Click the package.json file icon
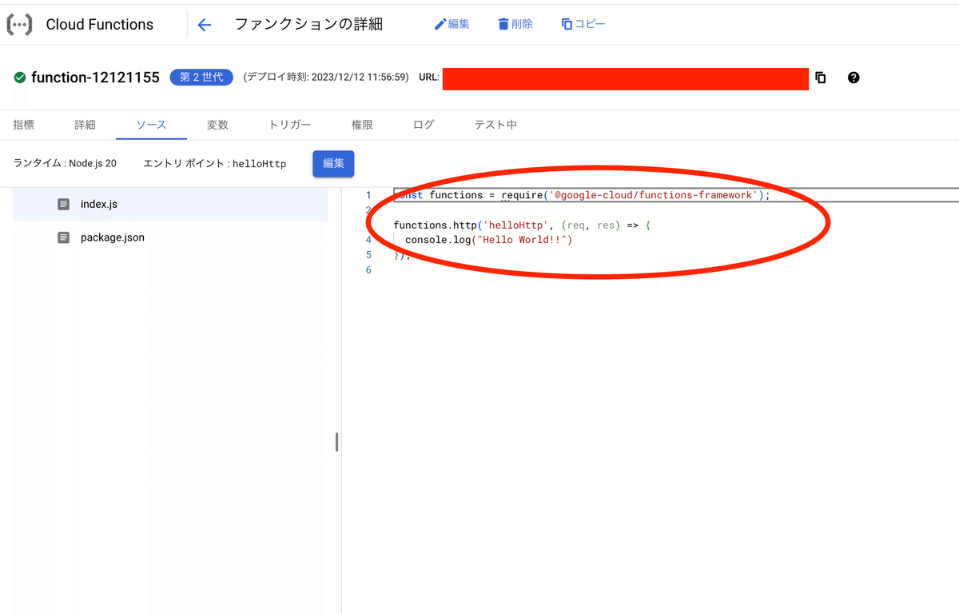Screen dimensions: 959x614 point(64,237)
